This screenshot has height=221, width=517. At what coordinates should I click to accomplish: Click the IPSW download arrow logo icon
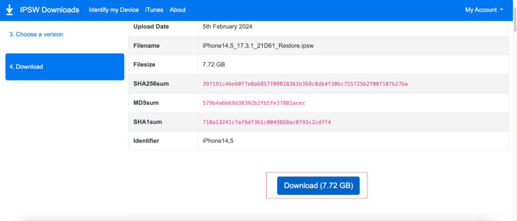point(9,10)
